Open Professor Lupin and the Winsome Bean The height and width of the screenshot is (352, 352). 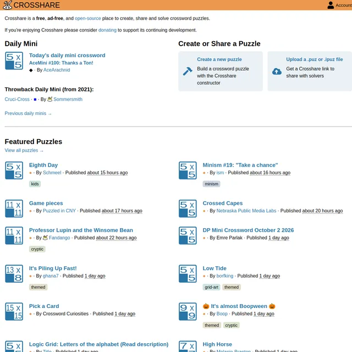click(81, 230)
